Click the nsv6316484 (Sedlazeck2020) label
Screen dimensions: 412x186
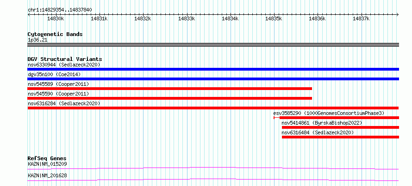[318, 132]
